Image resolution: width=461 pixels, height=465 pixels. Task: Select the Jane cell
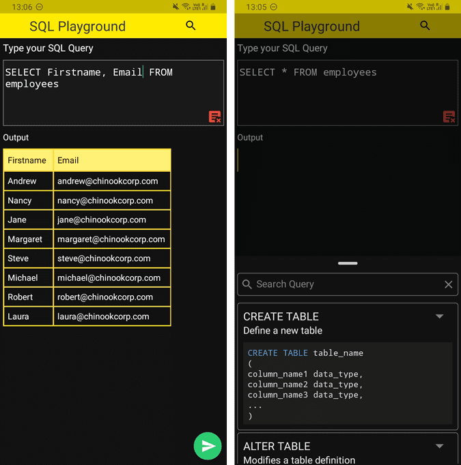point(28,220)
